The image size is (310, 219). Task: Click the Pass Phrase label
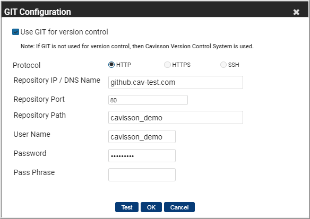34,172
